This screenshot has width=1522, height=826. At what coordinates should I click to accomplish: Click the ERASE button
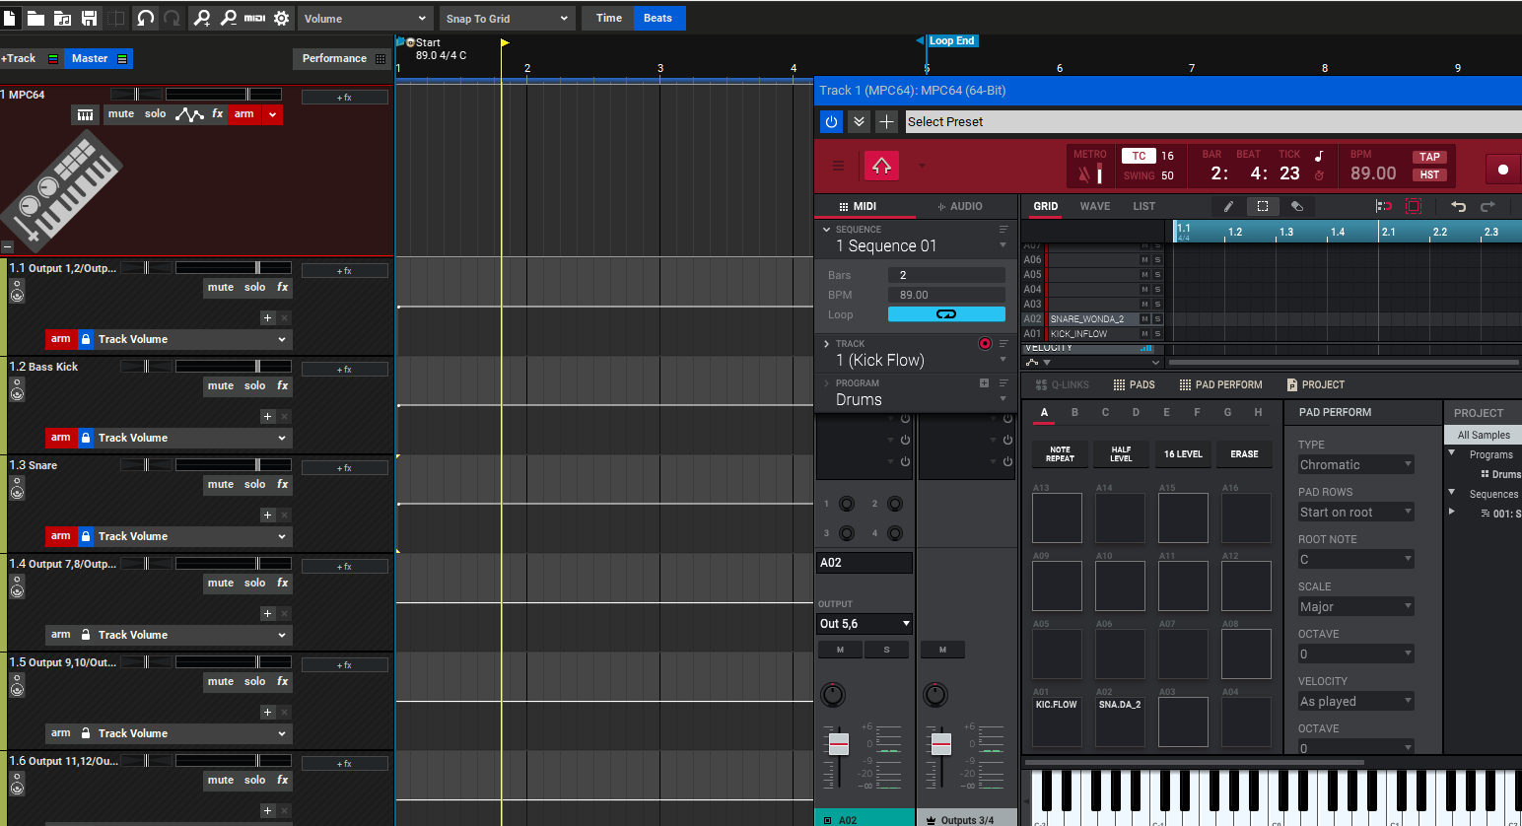click(x=1244, y=453)
